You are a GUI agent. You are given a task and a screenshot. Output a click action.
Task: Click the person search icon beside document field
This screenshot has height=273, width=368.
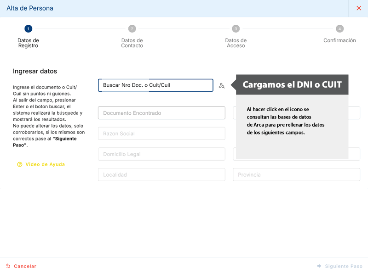[x=222, y=85]
